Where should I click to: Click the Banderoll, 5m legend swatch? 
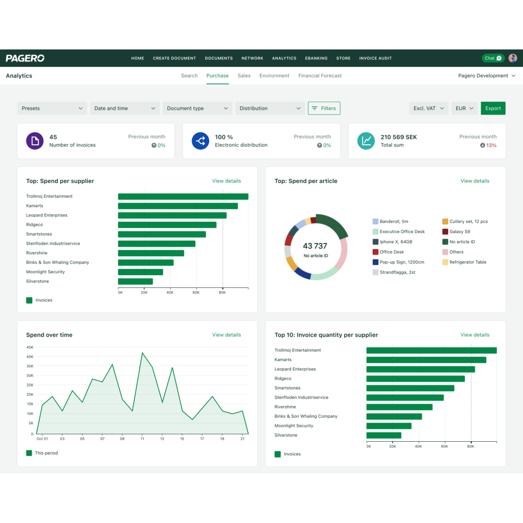(x=375, y=221)
